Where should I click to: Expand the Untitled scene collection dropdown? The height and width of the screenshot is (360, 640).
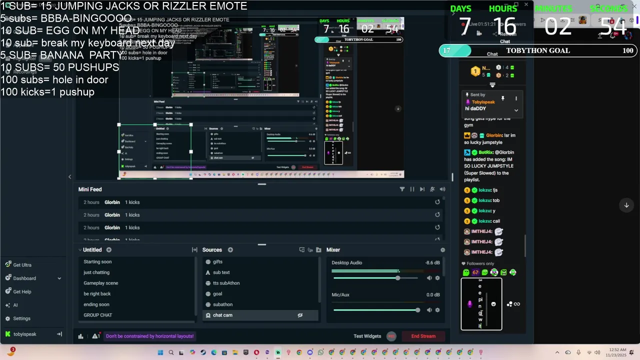coord(80,250)
